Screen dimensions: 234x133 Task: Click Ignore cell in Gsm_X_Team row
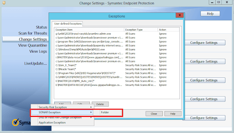coord(163,65)
